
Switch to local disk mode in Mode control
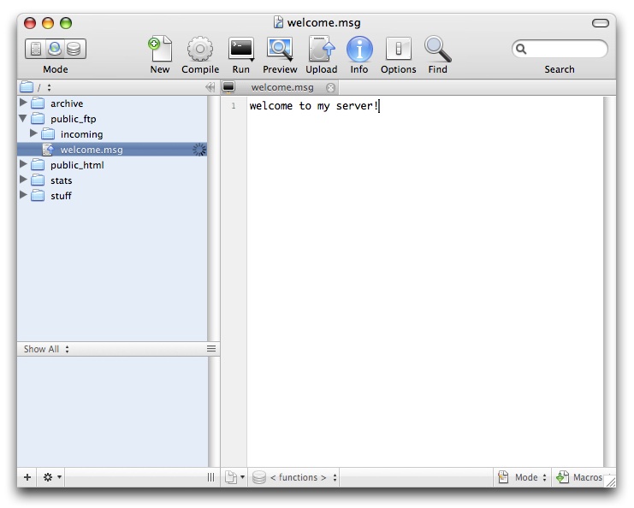35,49
